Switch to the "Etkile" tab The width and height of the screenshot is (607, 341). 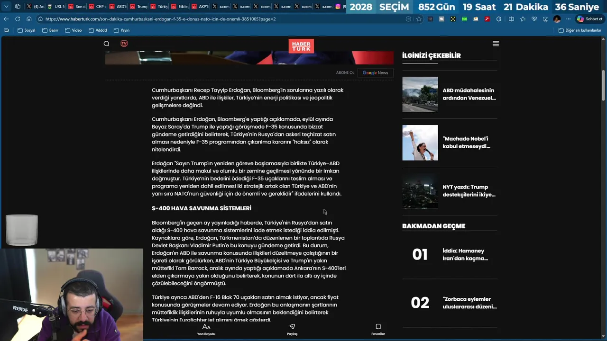(180, 7)
